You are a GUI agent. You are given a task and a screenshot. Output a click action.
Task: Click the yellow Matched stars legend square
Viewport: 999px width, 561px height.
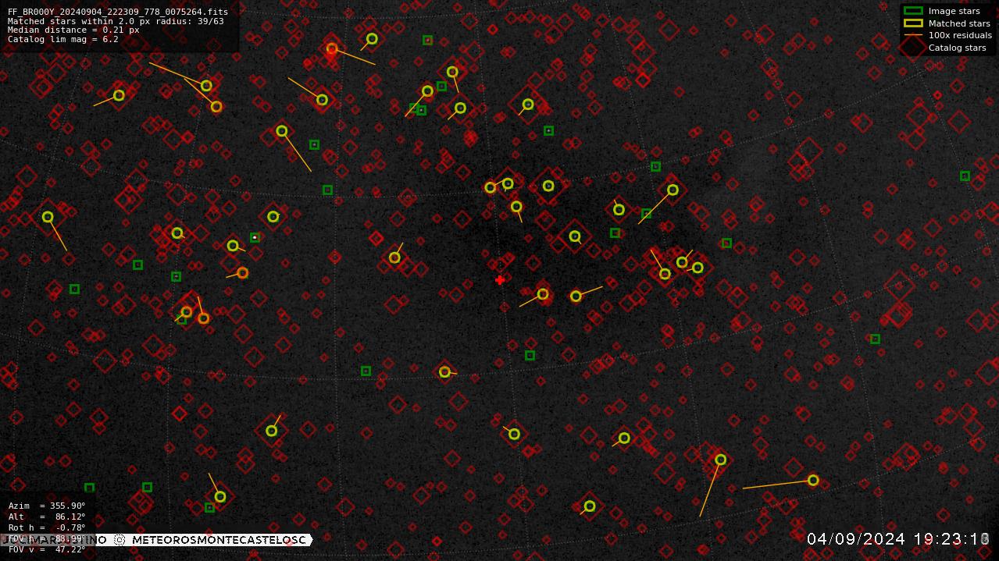(x=913, y=23)
